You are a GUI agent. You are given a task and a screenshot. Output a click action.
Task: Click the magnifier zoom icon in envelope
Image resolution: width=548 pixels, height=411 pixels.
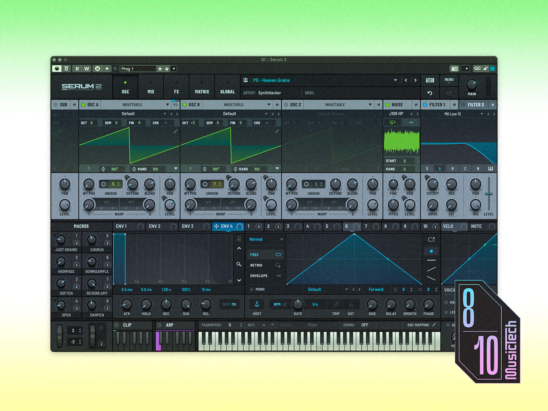tap(239, 264)
